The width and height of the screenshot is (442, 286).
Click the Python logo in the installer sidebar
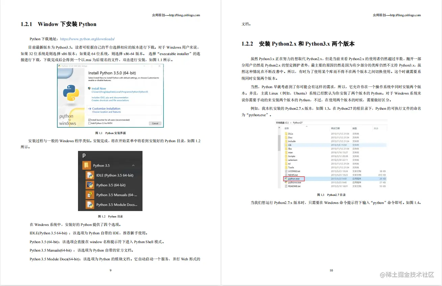click(x=71, y=93)
